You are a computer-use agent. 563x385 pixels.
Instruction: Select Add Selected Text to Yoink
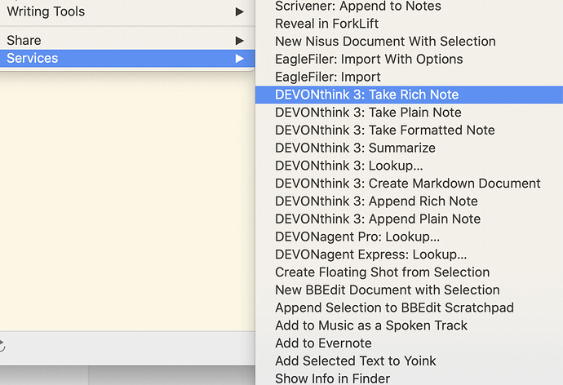[x=409, y=361]
